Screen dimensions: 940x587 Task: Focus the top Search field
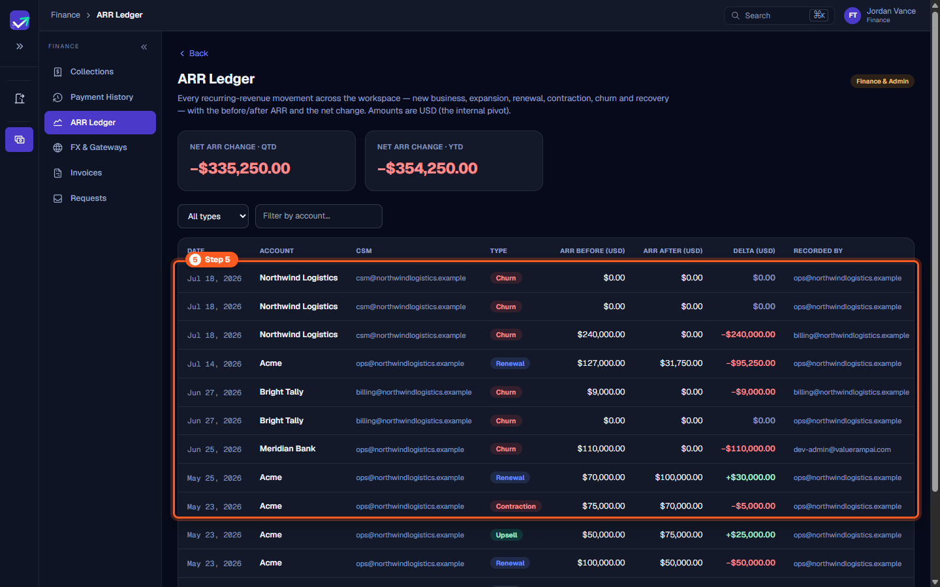[779, 16]
